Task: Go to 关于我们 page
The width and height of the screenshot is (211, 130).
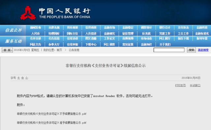Action: [x=165, y=44]
